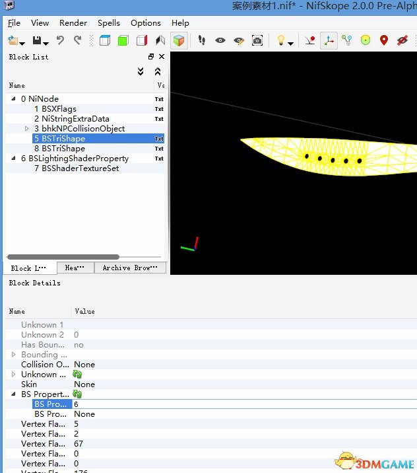Collapse all with double up chevron
Screen dimensions: 417x473
coord(158,71)
